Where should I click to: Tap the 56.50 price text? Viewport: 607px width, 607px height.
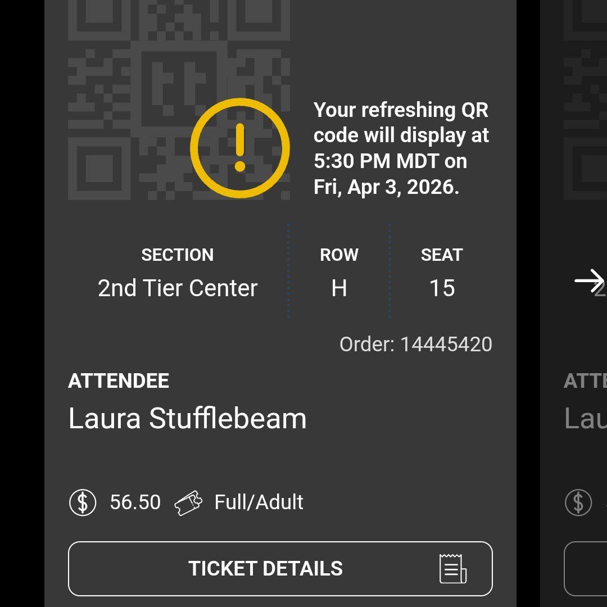click(133, 502)
